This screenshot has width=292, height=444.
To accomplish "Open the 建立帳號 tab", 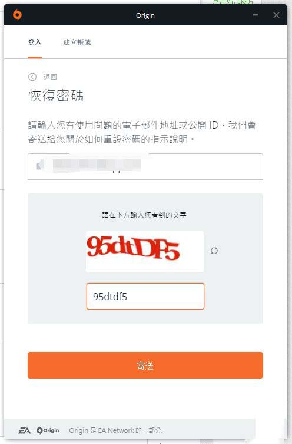I will pos(77,42).
